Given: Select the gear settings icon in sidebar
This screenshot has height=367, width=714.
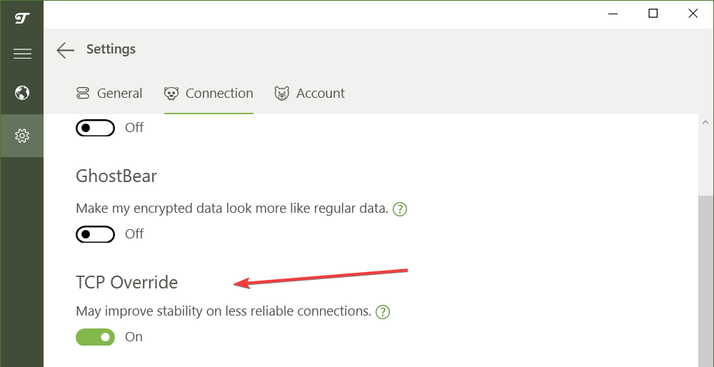Looking at the screenshot, I should tap(22, 135).
